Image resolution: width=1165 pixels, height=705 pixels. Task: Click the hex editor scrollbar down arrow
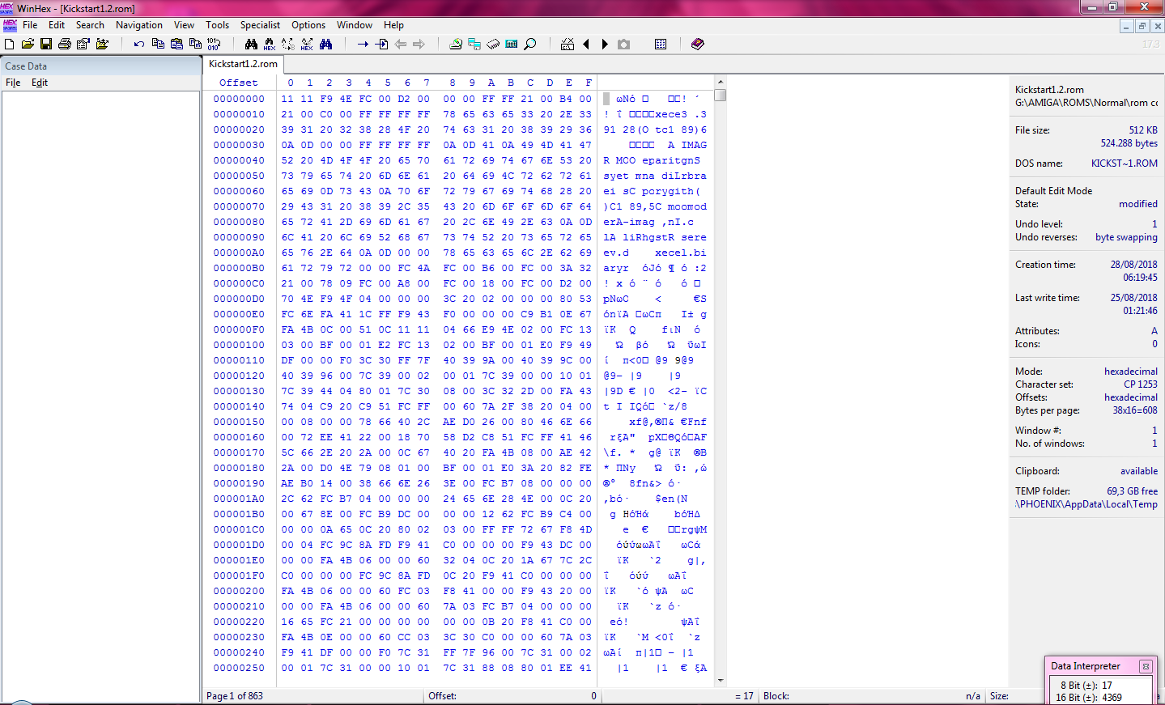[x=721, y=681]
